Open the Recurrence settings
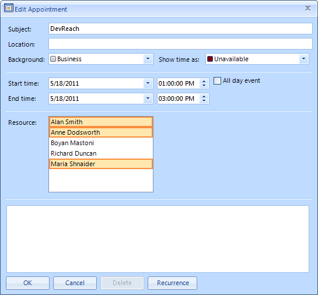The width and height of the screenshot is (318, 295). [172, 283]
